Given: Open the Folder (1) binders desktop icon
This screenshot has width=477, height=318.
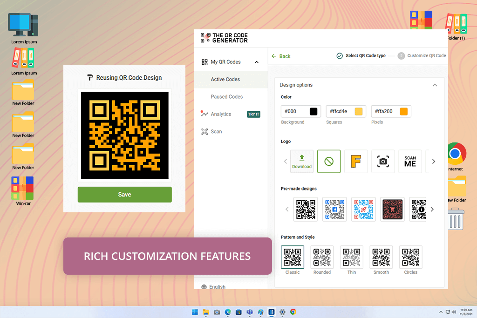Looking at the screenshot, I should pyautogui.click(x=456, y=26).
